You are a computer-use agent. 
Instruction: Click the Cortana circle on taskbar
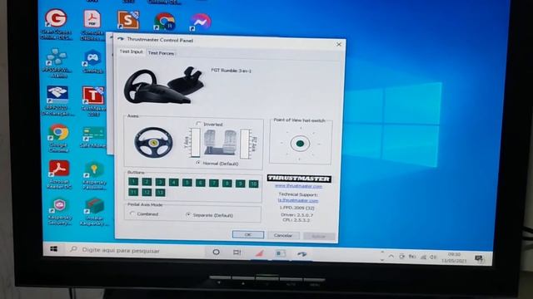(216, 252)
